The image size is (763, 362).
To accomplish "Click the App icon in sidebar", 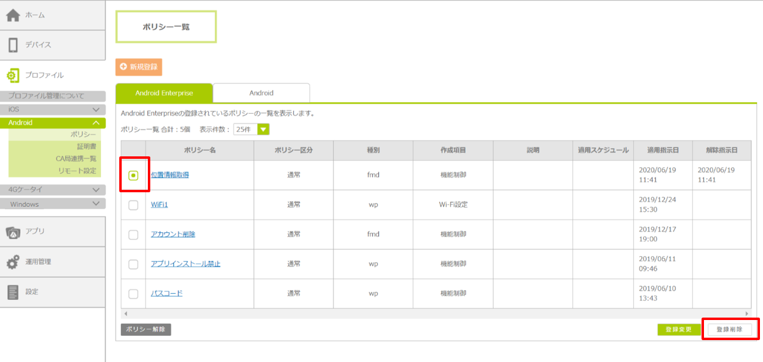I will (13, 232).
